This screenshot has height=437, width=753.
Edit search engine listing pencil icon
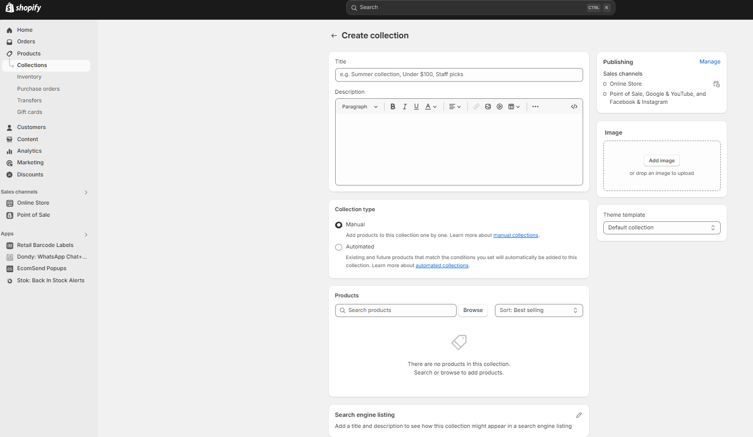click(x=579, y=415)
